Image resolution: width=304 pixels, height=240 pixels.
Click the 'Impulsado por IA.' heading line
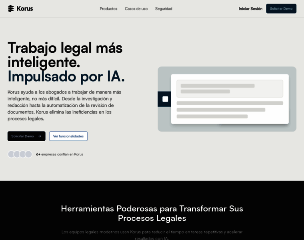pos(66,76)
